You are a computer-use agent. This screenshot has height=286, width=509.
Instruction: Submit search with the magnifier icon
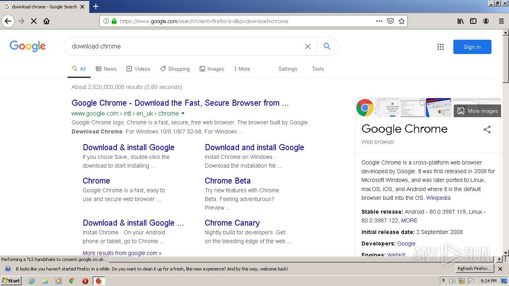pyautogui.click(x=327, y=46)
